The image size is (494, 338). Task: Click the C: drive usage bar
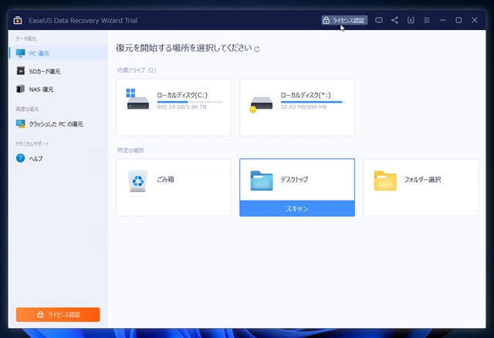click(x=190, y=102)
